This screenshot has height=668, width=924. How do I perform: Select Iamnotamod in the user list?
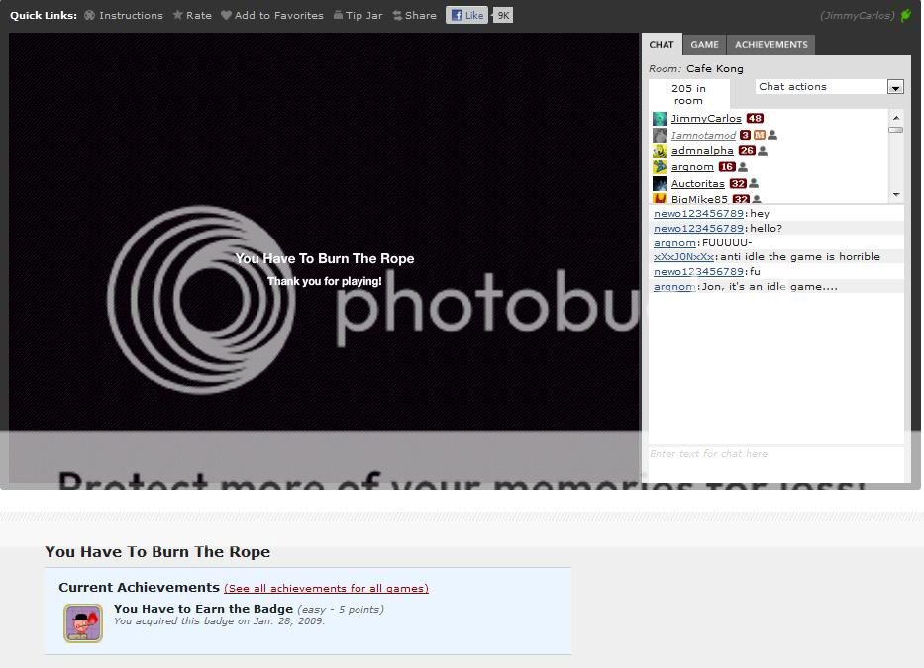coord(703,135)
